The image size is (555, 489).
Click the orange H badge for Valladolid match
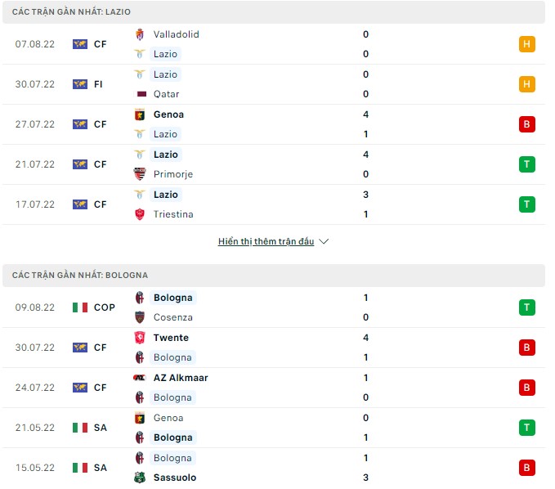pyautogui.click(x=527, y=44)
